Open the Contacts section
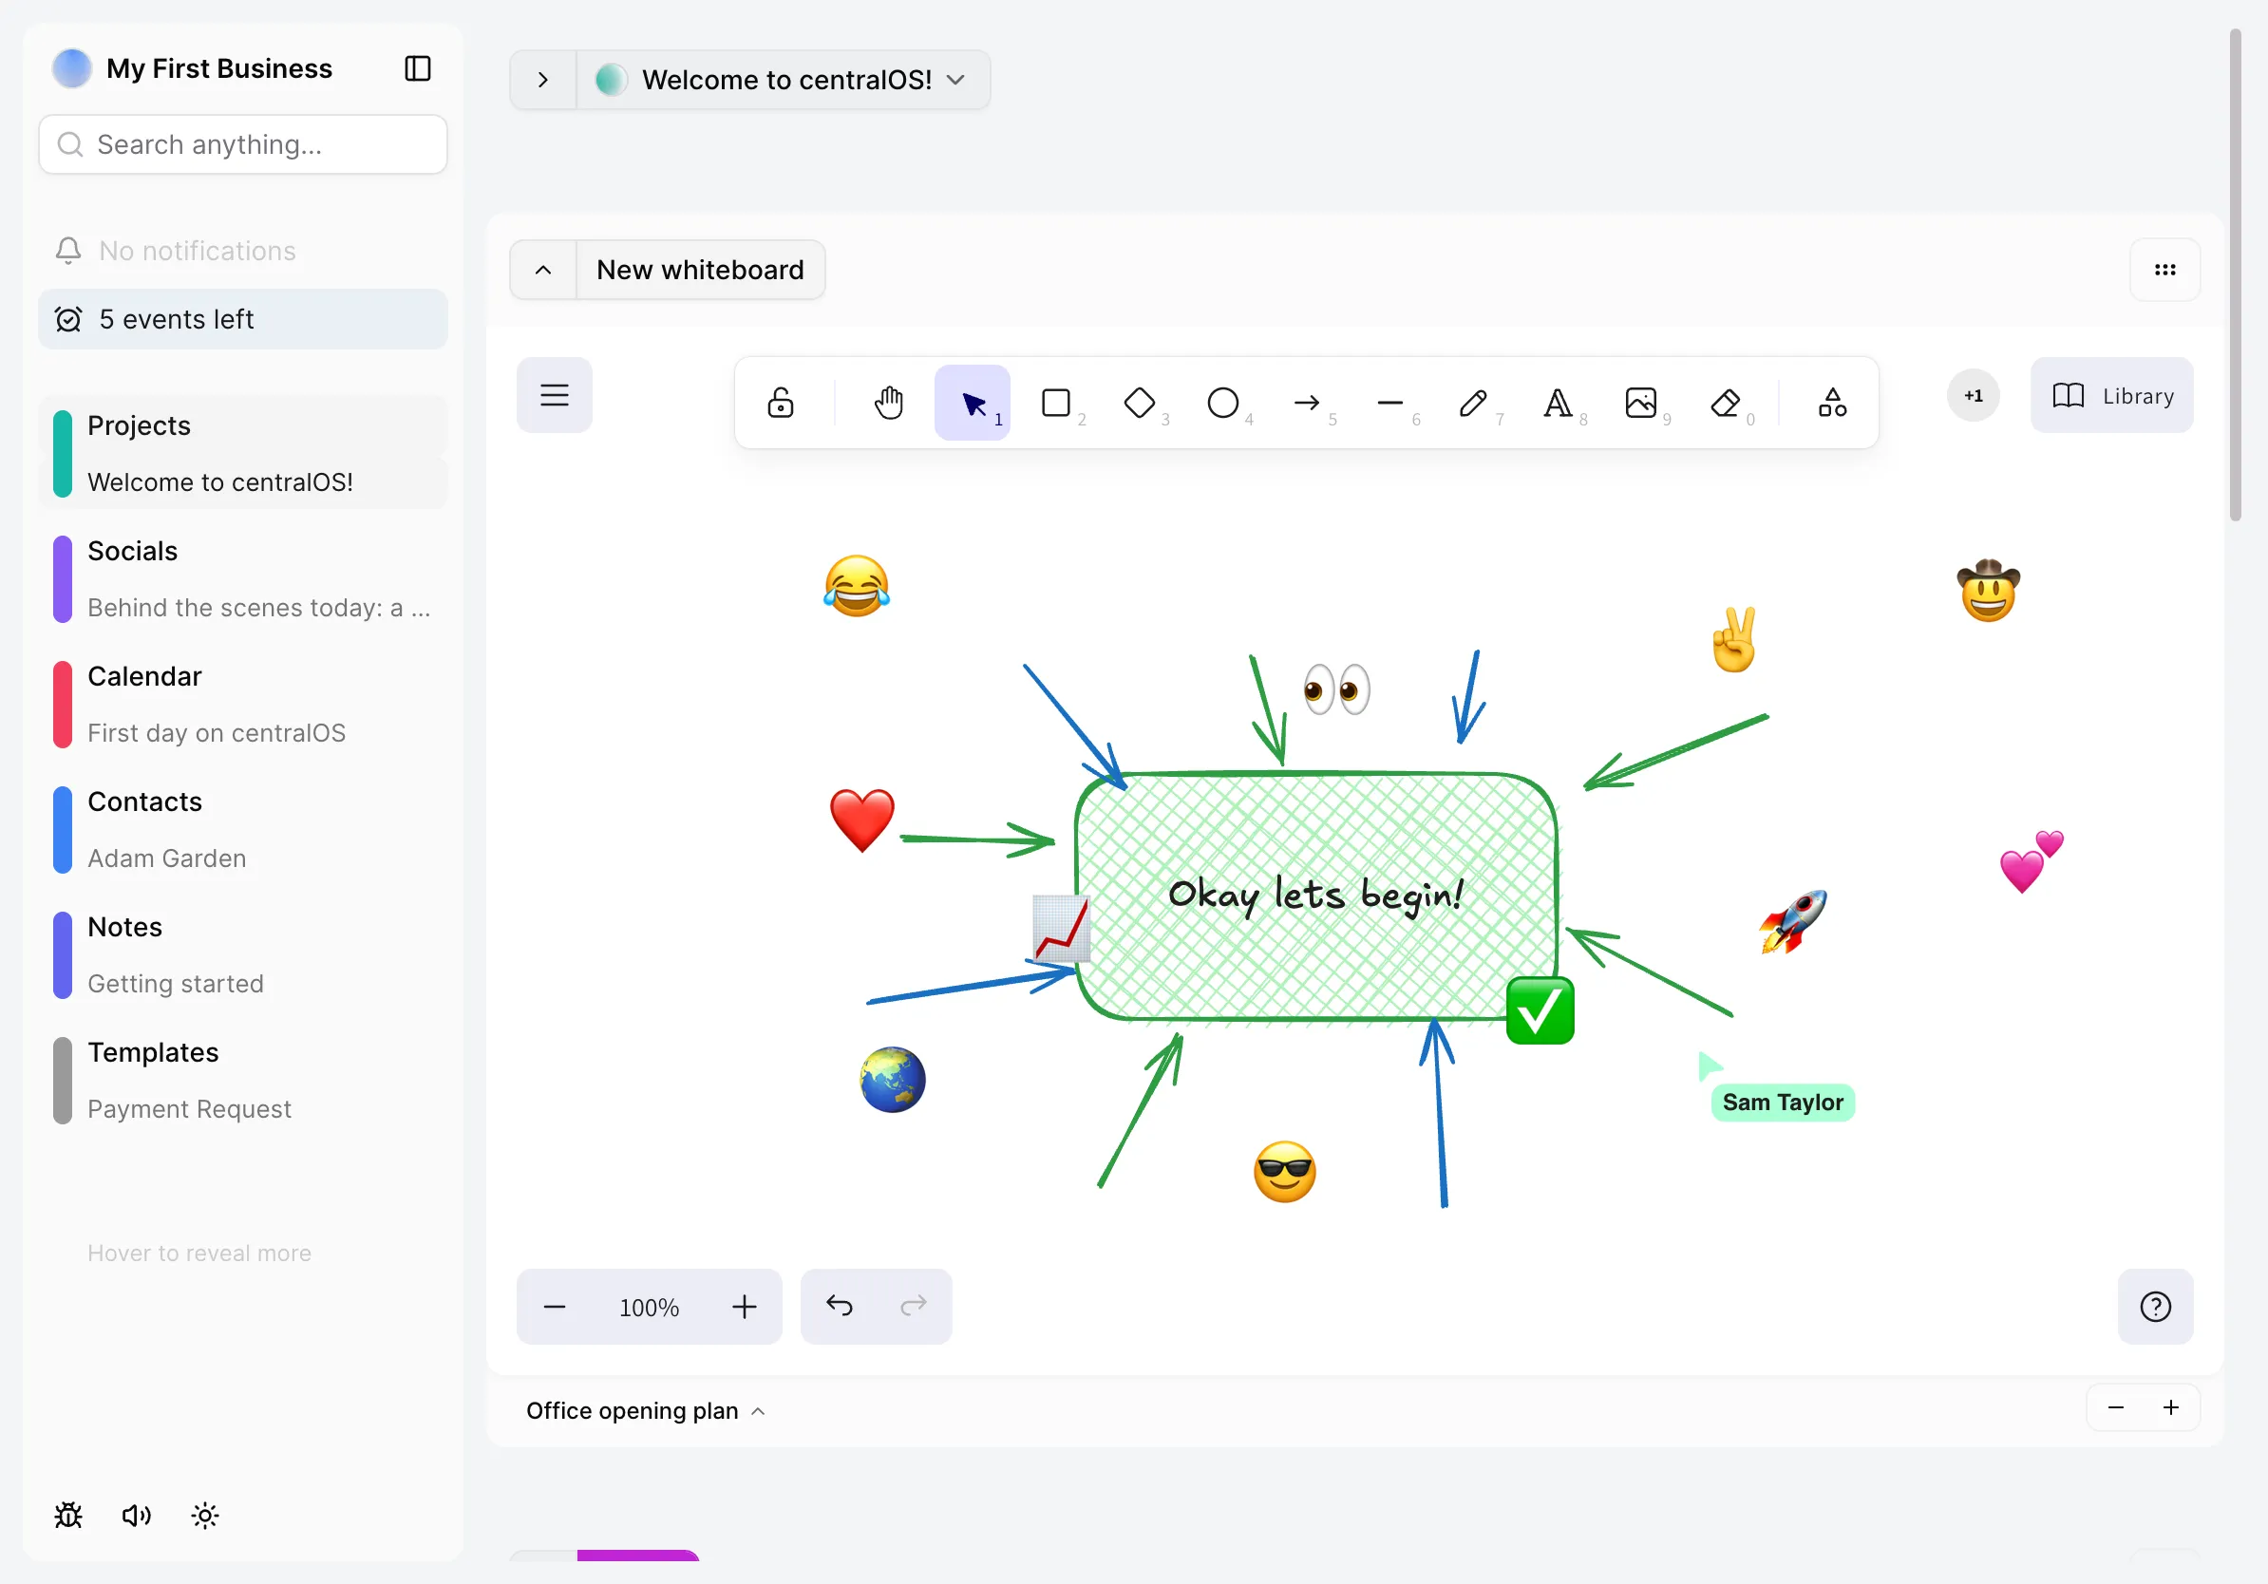Screen dimensions: 2268x1584 [x=144, y=801]
